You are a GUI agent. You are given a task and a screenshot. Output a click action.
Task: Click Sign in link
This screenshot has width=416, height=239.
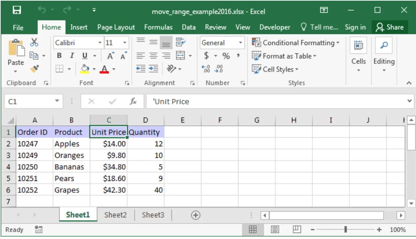[355, 27]
